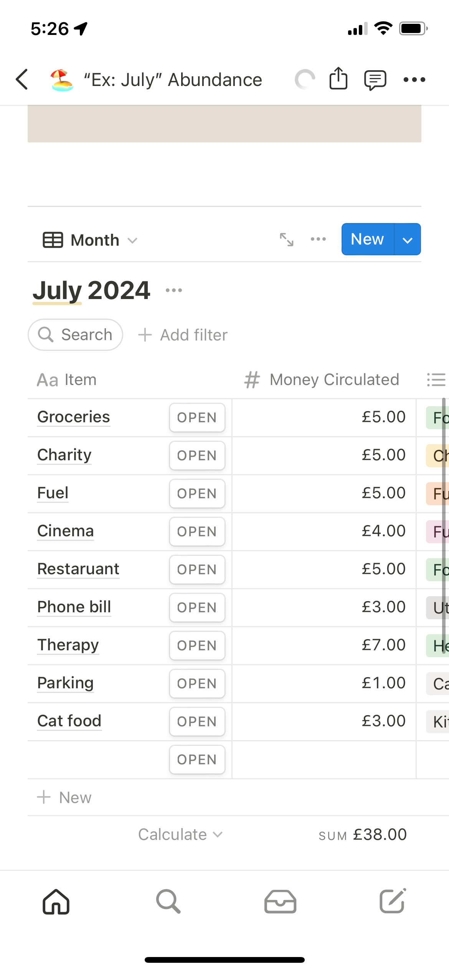This screenshot has height=972, width=449.
Task: Click the Search field in the database
Action: click(76, 335)
